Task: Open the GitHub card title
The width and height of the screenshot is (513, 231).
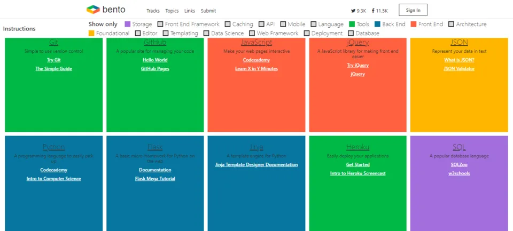Action: point(155,43)
